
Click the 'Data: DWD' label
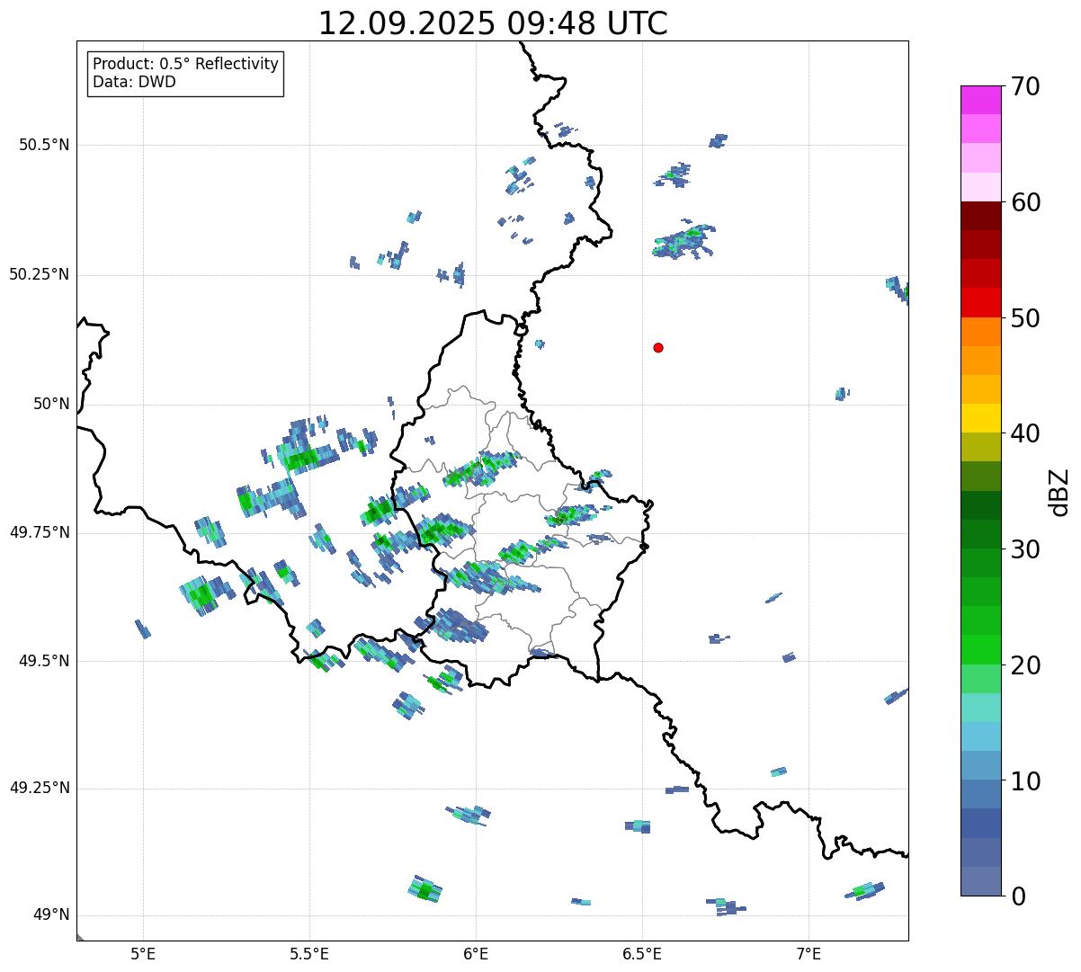[134, 82]
